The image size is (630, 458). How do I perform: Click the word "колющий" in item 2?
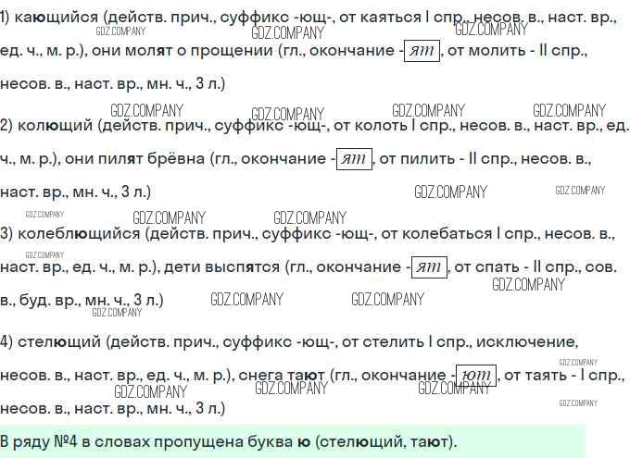[53, 127]
